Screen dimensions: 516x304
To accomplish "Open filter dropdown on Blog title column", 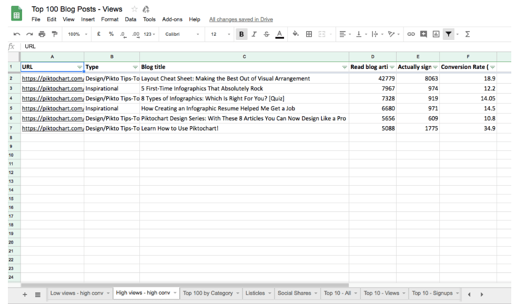I will click(345, 67).
